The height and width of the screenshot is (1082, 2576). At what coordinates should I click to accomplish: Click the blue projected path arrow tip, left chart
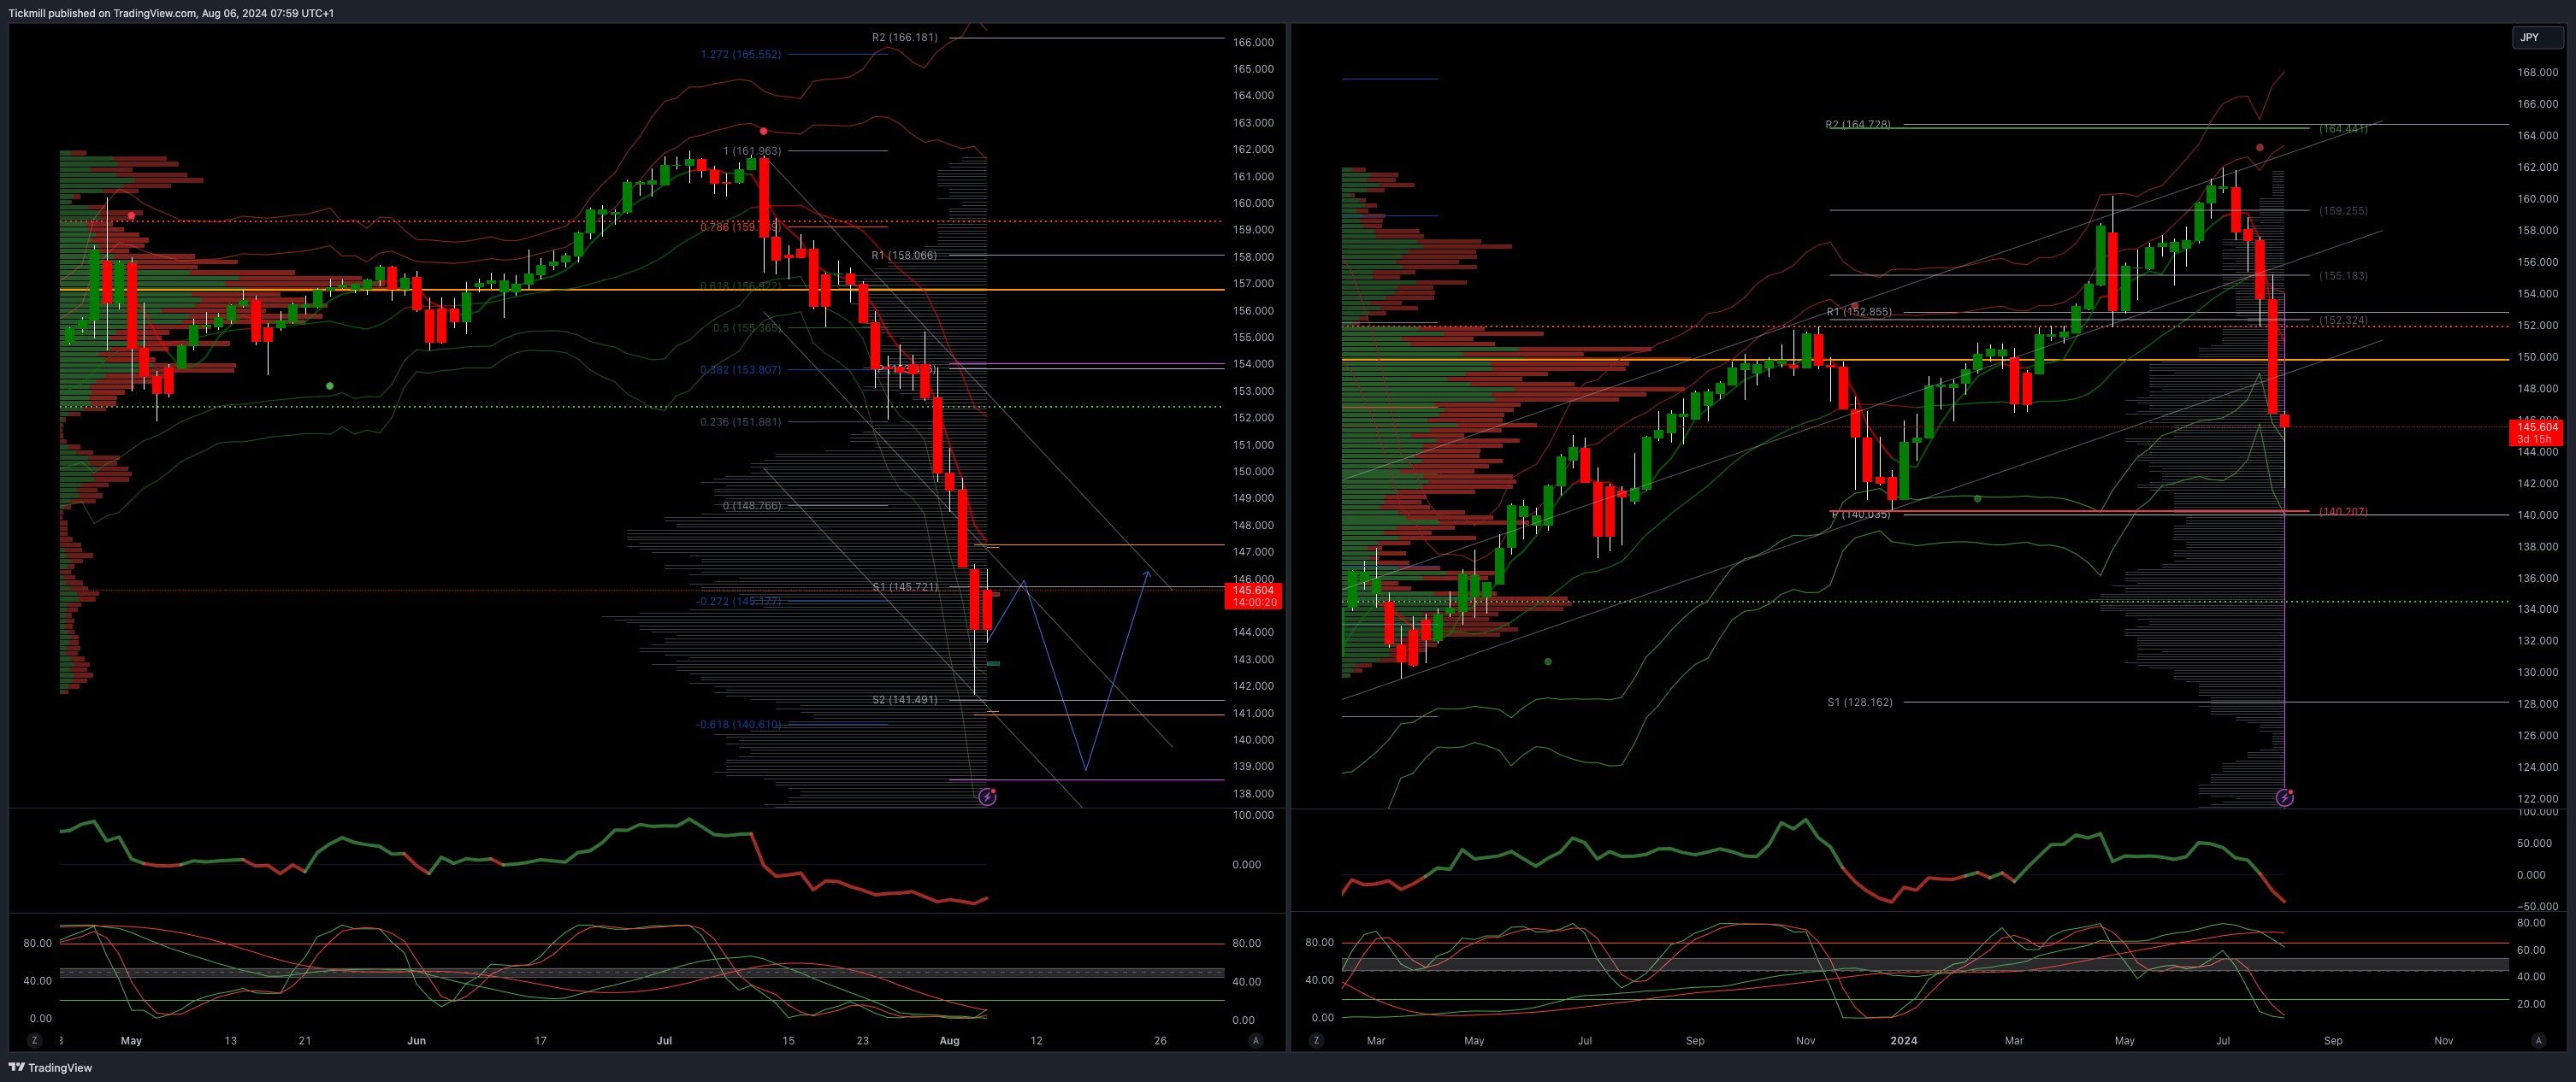(1147, 573)
